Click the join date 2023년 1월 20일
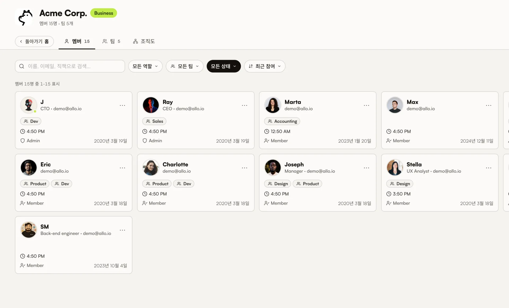This screenshot has height=308, width=509. (354, 141)
